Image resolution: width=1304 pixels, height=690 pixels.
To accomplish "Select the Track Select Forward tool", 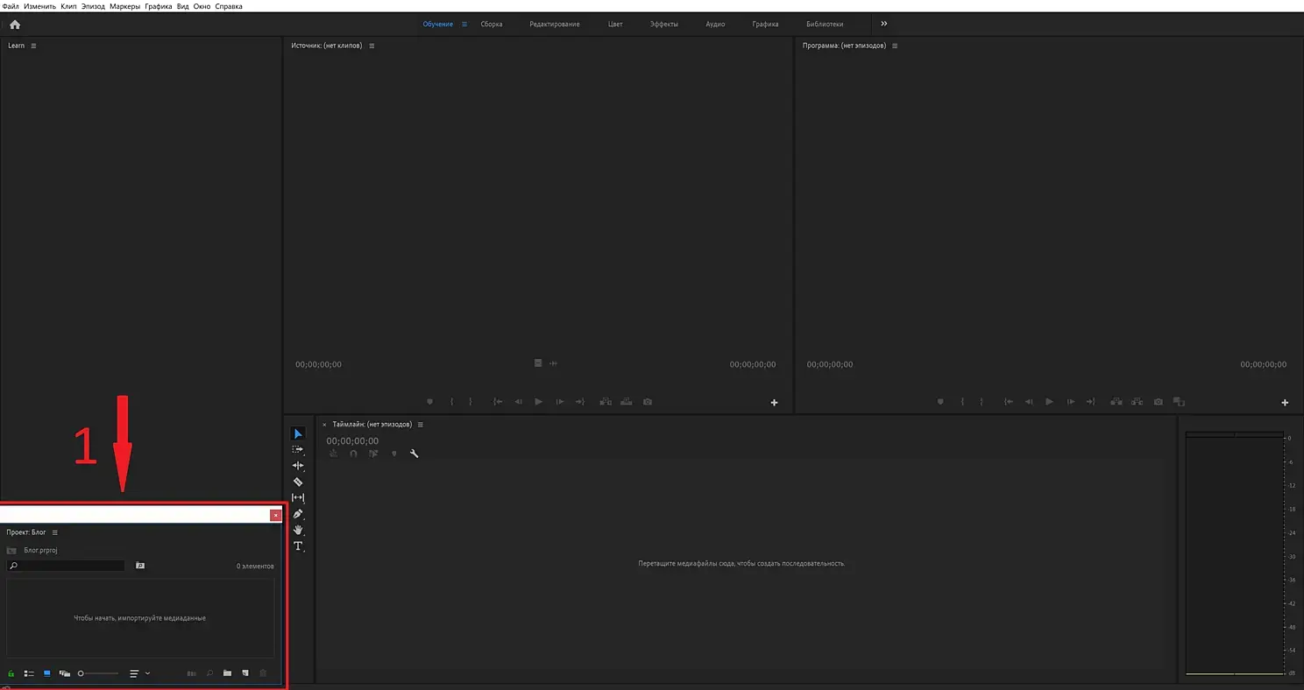I will point(298,449).
